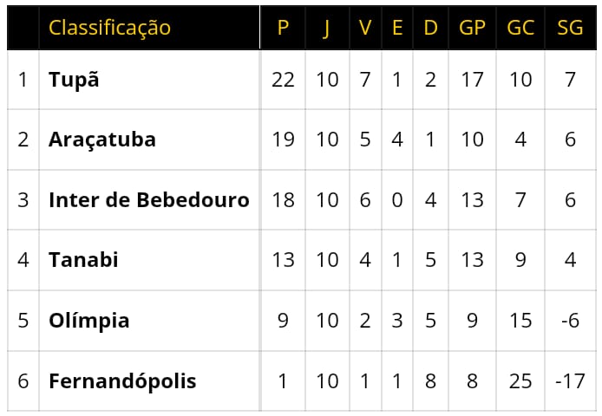Select the Araçatuba team name

[x=102, y=140]
